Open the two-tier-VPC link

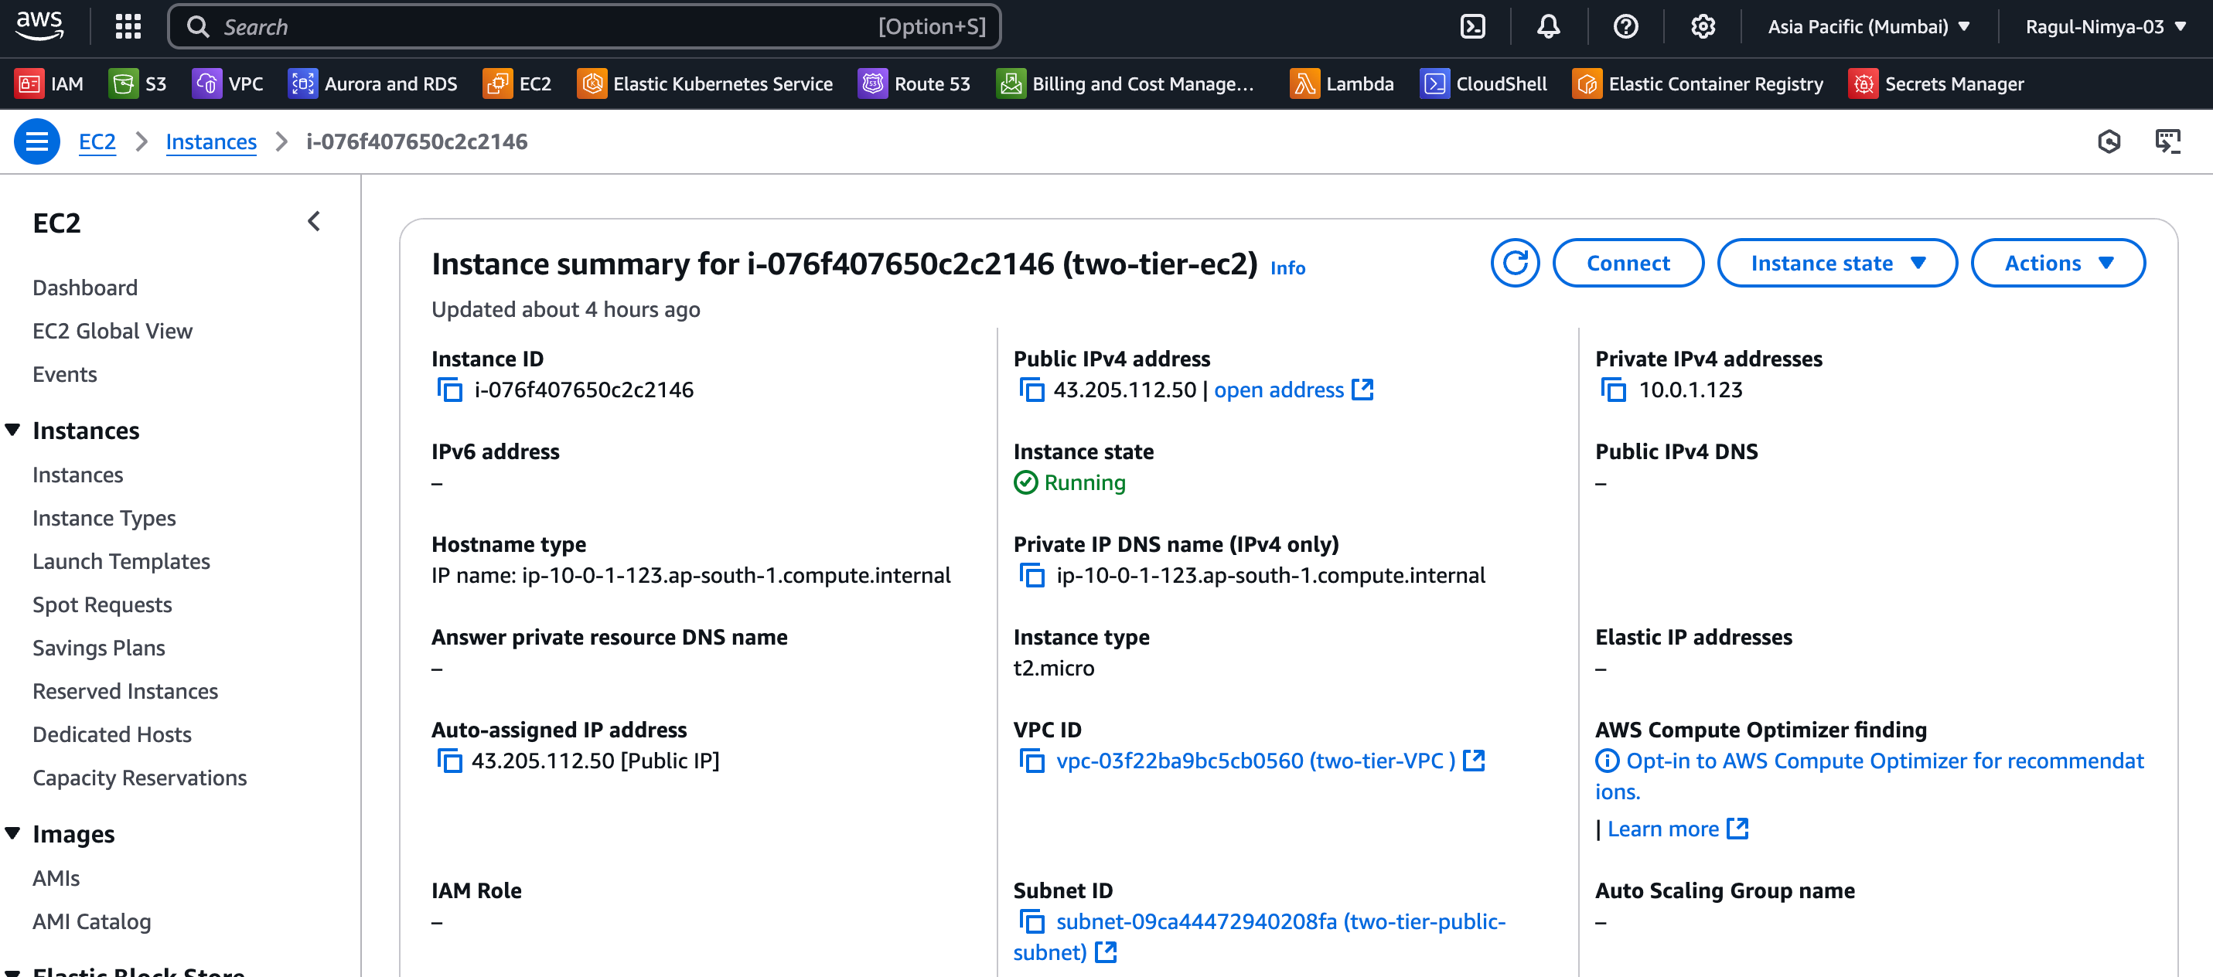coord(1270,761)
